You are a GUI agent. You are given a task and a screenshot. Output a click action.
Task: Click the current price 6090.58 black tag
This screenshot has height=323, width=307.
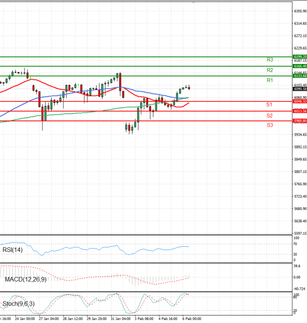[299, 89]
